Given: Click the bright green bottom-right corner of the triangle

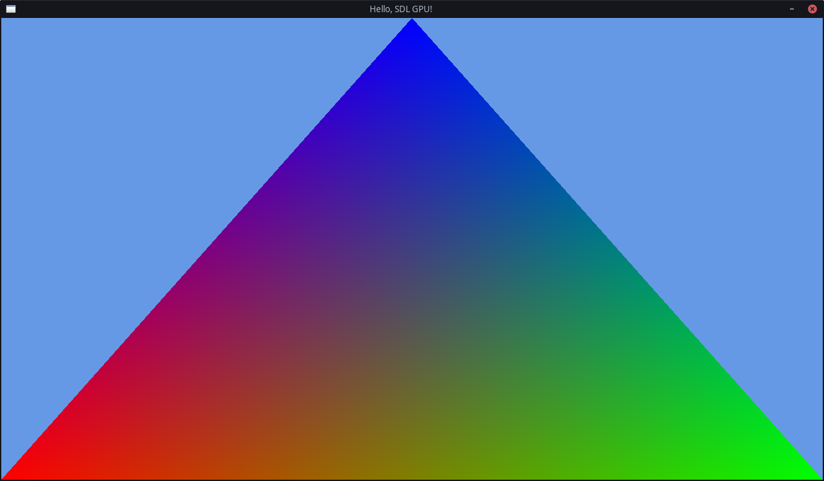Looking at the screenshot, I should pos(805,473).
